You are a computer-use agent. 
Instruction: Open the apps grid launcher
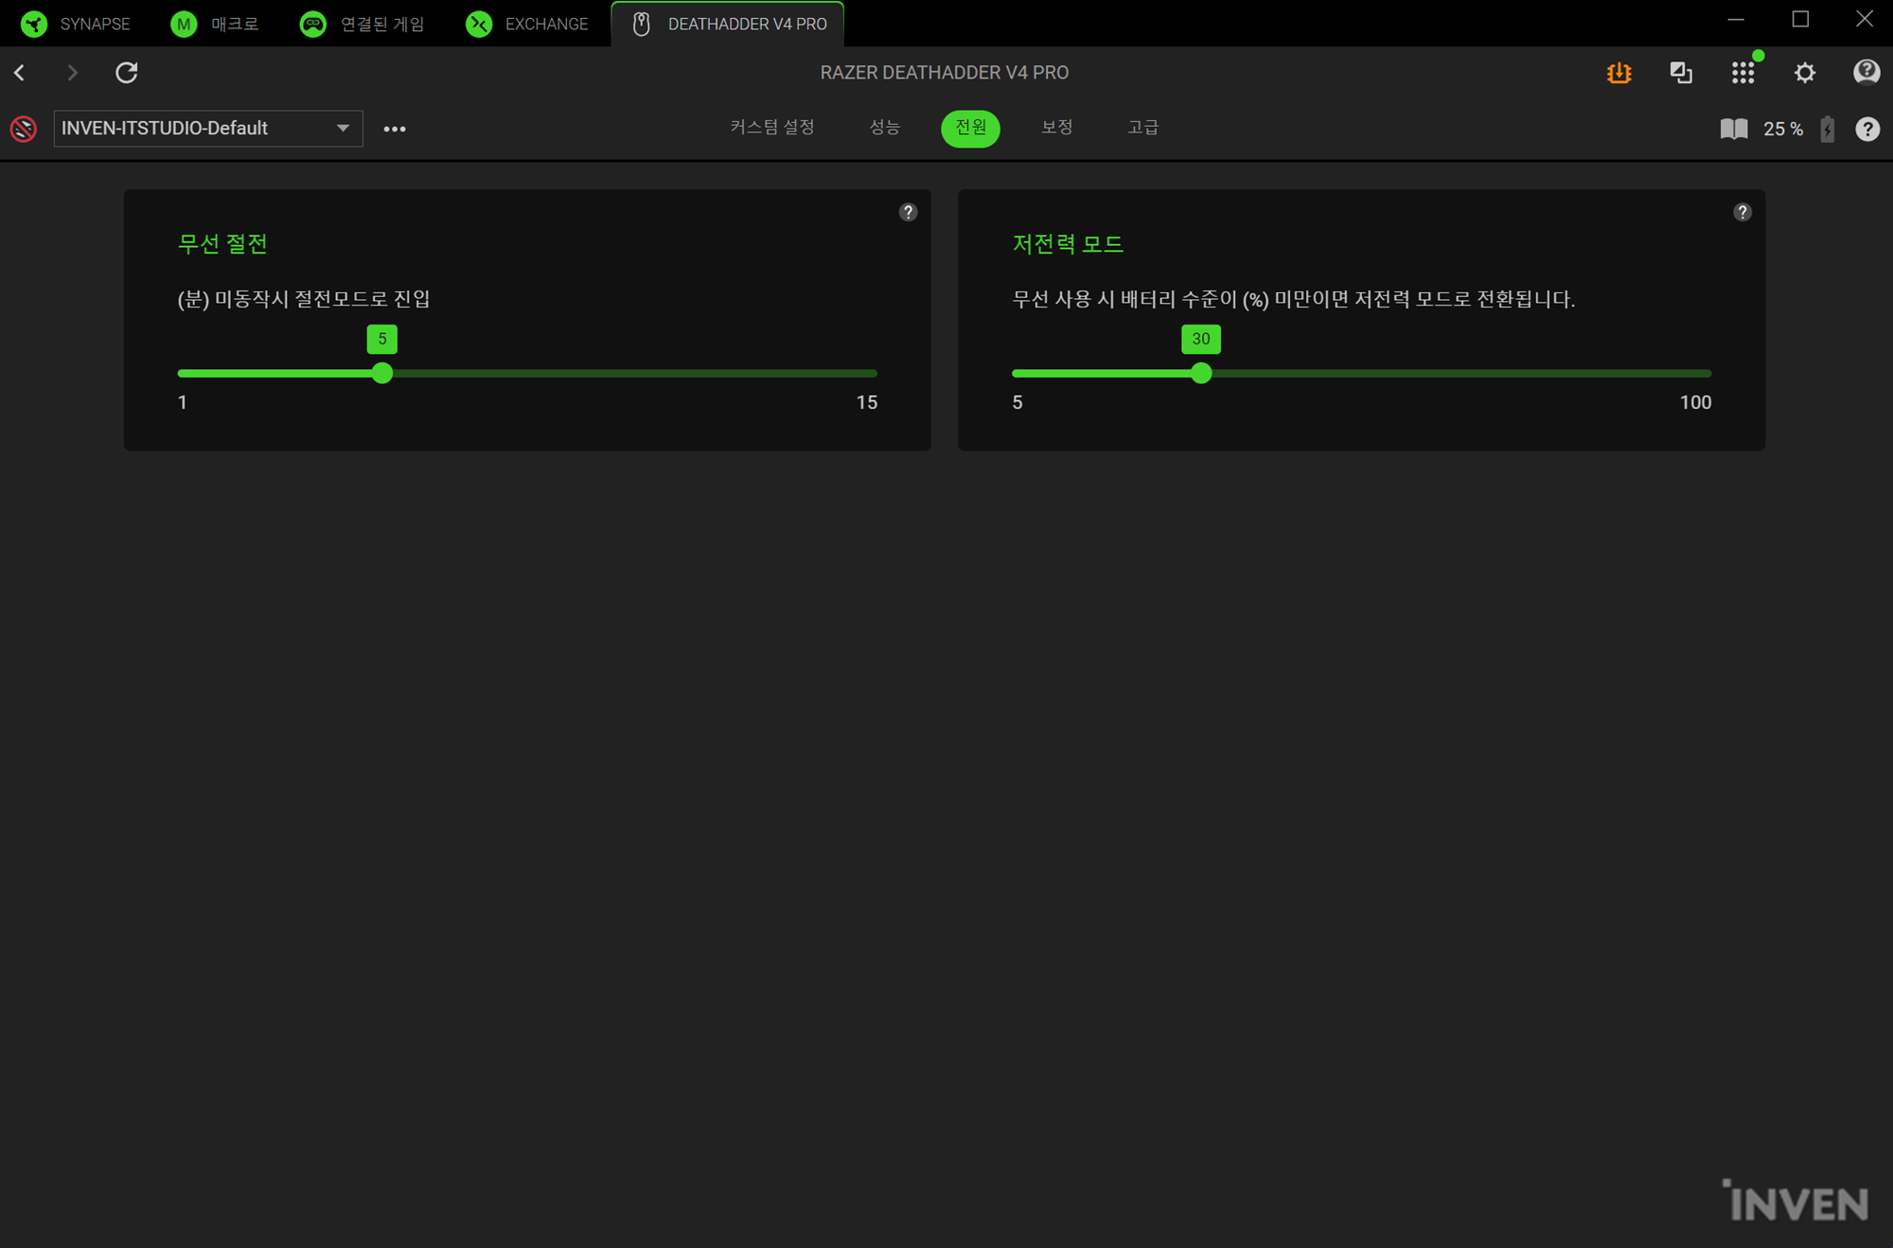pyautogui.click(x=1743, y=73)
